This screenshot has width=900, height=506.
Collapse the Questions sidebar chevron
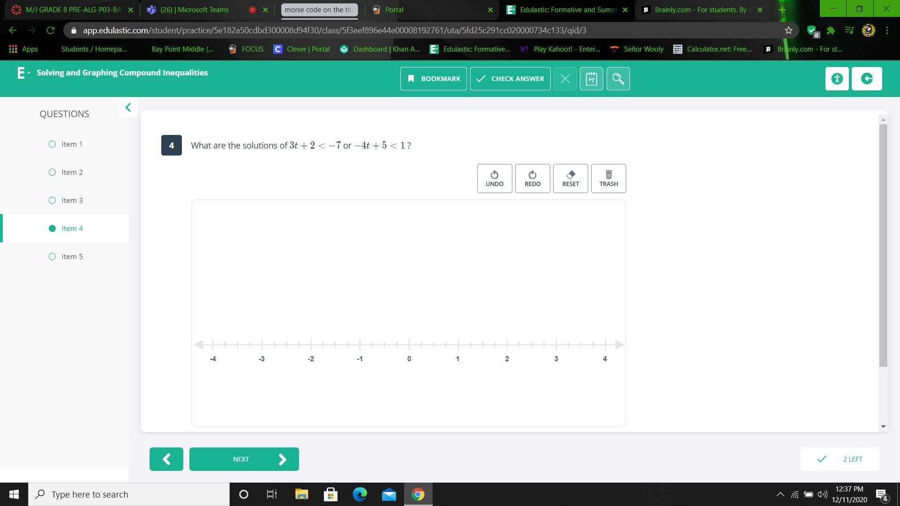coord(128,108)
